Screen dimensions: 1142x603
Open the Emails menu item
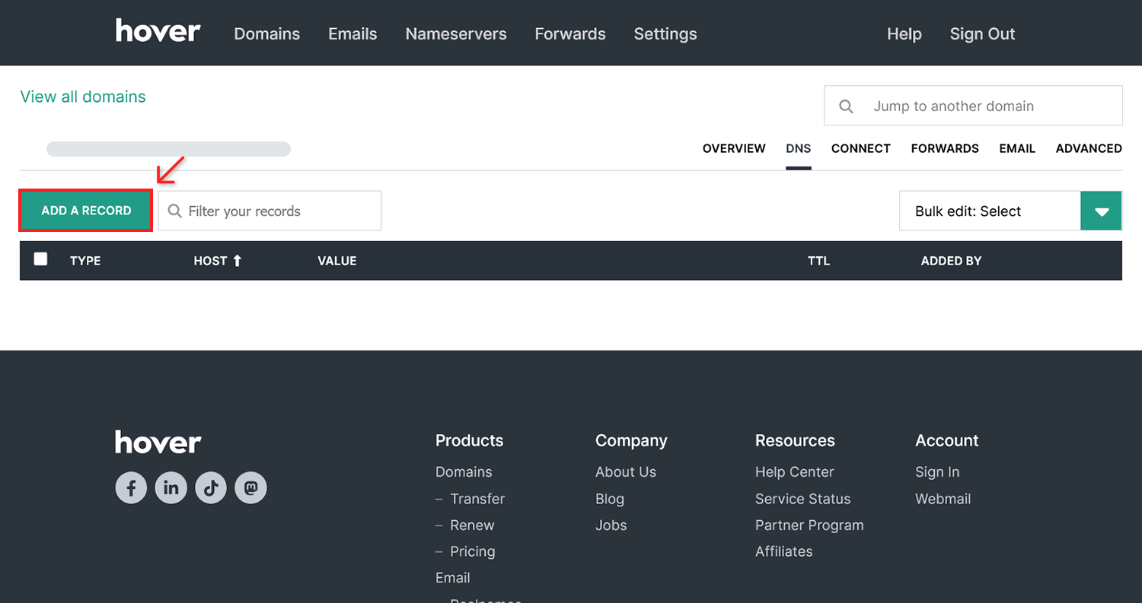[x=352, y=34]
